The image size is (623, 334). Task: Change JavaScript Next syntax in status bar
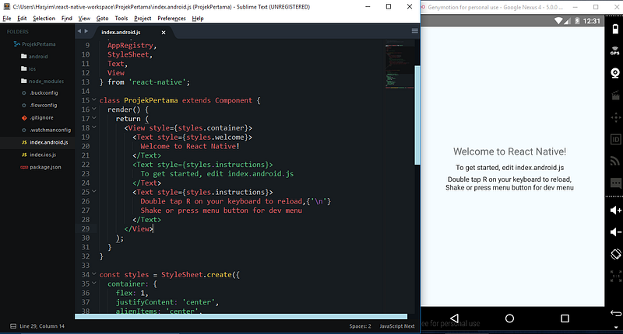tap(397, 326)
